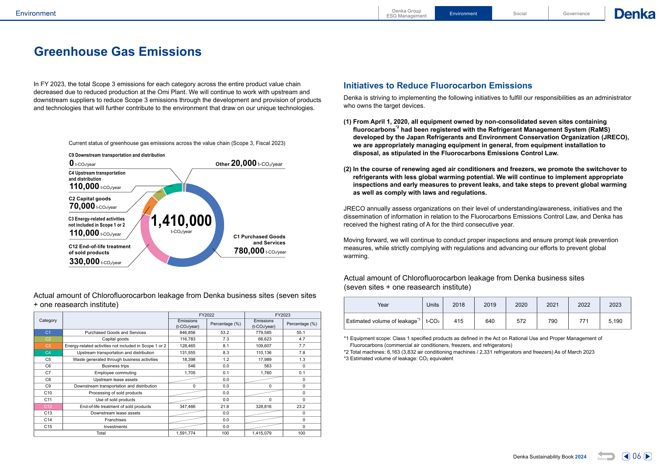Click Denka Sustainability Book 2024 footer

(550, 457)
